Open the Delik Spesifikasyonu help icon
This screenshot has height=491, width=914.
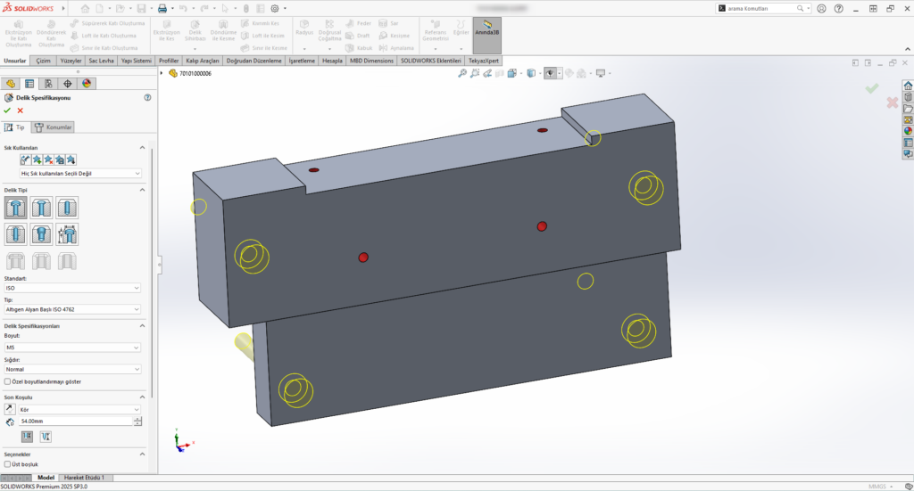(147, 97)
